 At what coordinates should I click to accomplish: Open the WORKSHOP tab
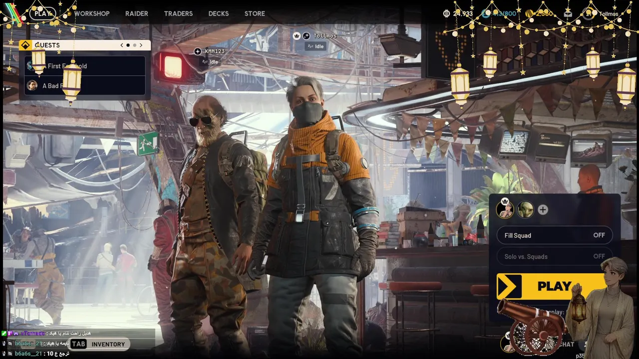pyautogui.click(x=92, y=13)
